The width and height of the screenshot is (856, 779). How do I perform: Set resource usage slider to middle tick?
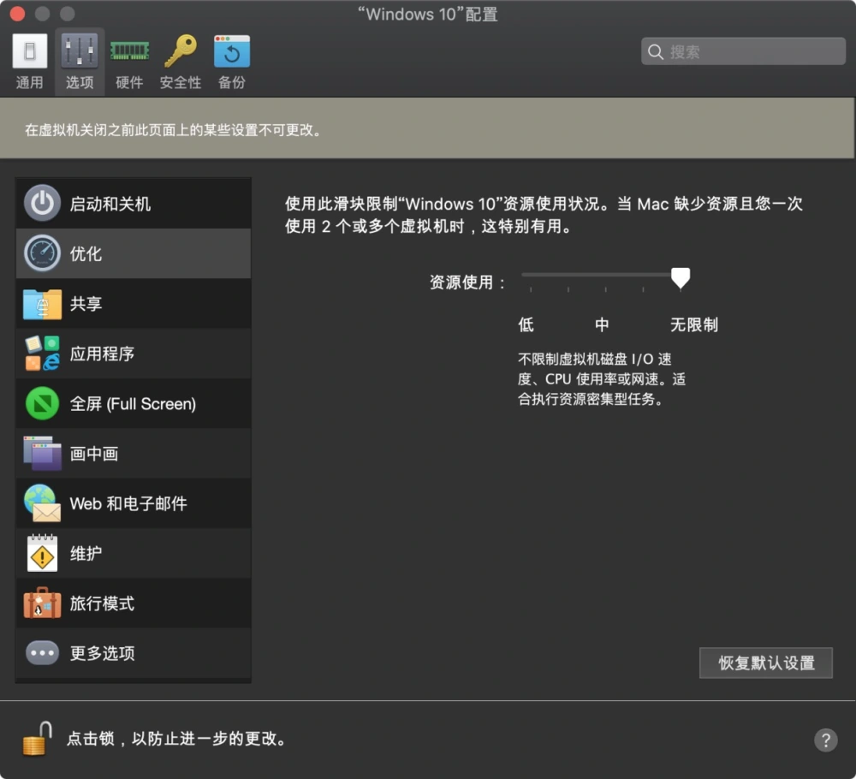click(605, 289)
